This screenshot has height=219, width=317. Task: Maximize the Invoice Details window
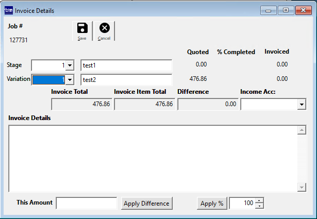pos(286,10)
